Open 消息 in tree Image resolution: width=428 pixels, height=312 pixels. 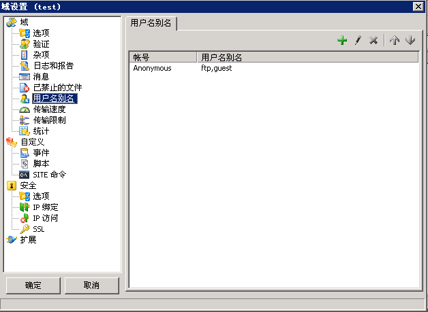coord(41,77)
